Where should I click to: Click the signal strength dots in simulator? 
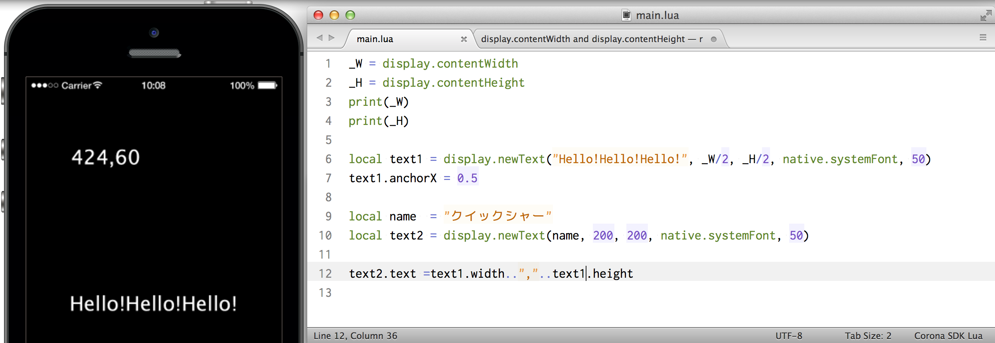point(45,85)
